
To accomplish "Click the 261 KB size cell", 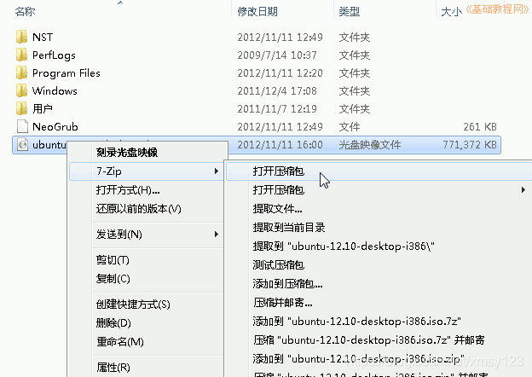I will (480, 127).
